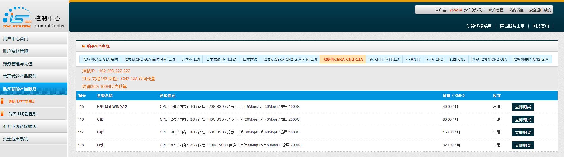The height and width of the screenshot is (157, 564).
Task: Click 立即购买 for B型 plan 115
Action: pyautogui.click(x=523, y=107)
